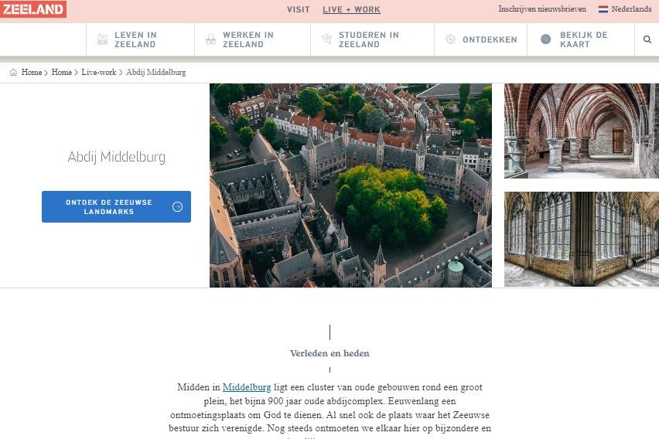This screenshot has width=659, height=439.
Task: Click the Verleden en heden heading
Action: pyautogui.click(x=329, y=353)
